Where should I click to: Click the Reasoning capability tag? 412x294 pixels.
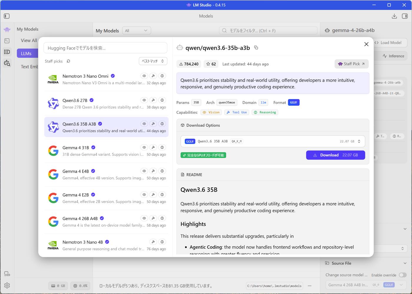tap(265, 112)
